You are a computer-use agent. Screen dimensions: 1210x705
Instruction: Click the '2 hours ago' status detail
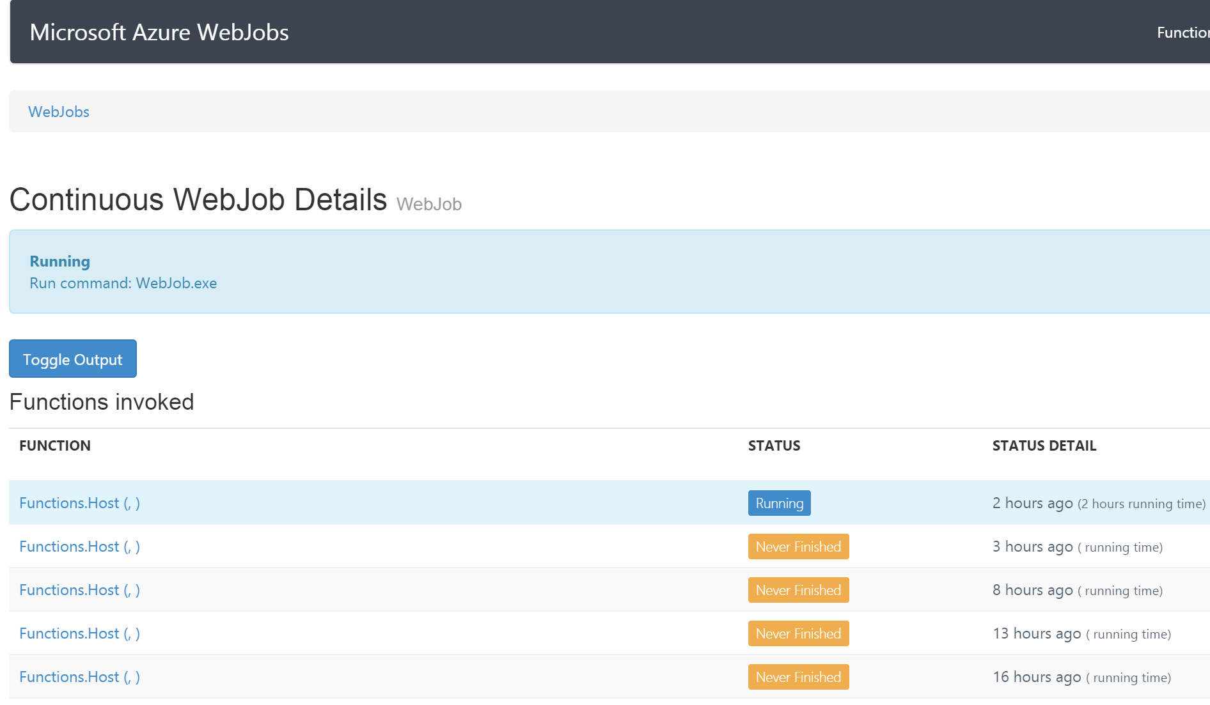[1033, 503]
